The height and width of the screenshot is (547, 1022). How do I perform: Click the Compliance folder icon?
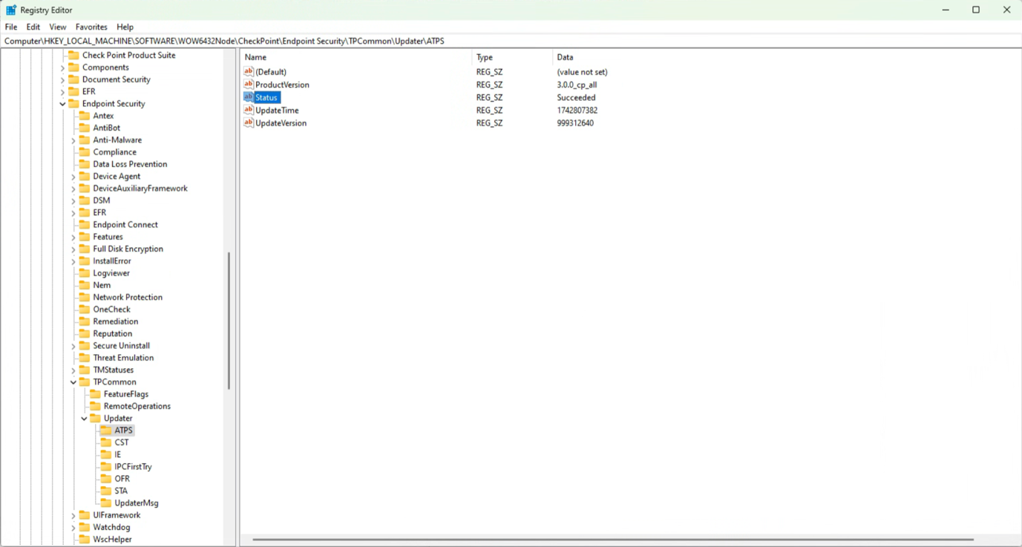point(85,152)
